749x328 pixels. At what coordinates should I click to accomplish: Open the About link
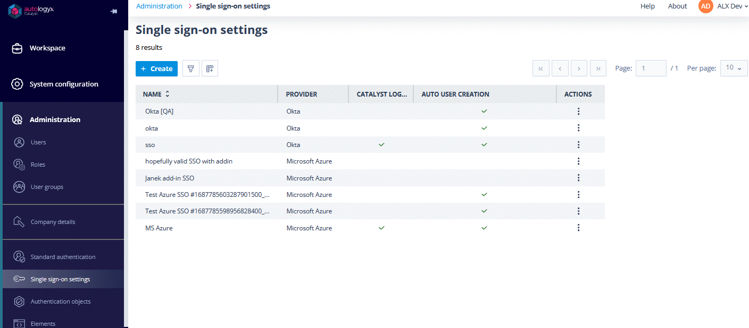coord(678,6)
